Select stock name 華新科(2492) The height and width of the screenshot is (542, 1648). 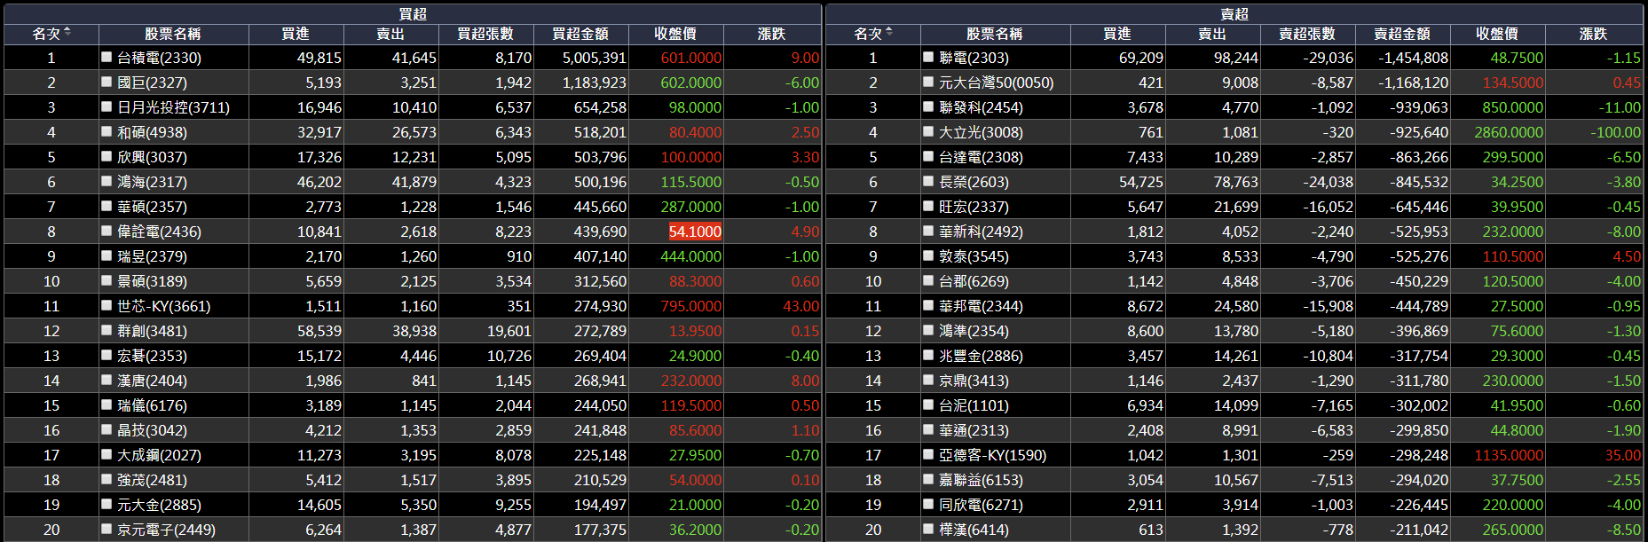pos(981,232)
